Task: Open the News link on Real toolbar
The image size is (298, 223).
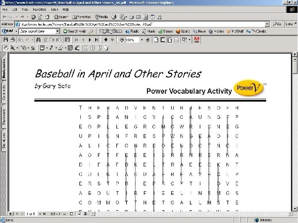Action: (199, 31)
